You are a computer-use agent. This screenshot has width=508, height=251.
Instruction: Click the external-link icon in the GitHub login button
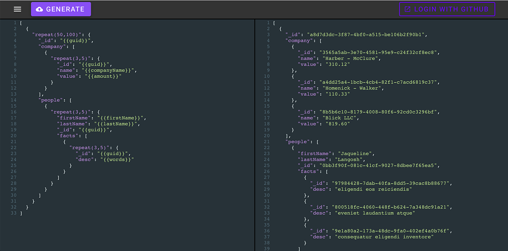click(x=407, y=9)
